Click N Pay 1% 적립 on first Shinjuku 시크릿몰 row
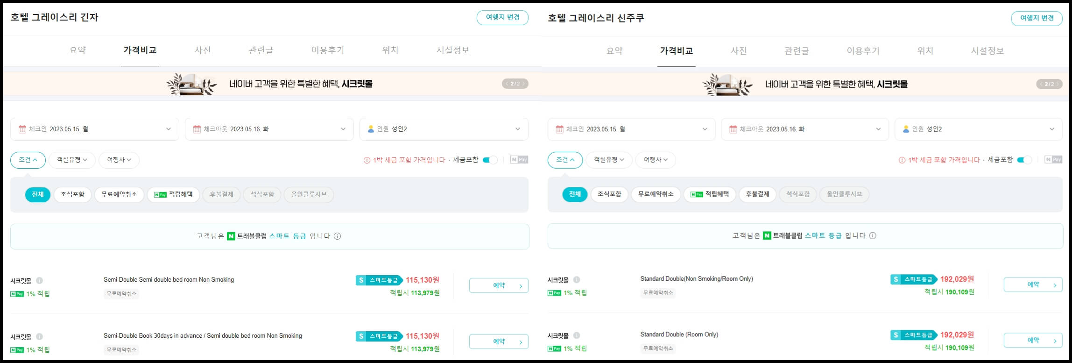1072x363 pixels. [x=567, y=293]
